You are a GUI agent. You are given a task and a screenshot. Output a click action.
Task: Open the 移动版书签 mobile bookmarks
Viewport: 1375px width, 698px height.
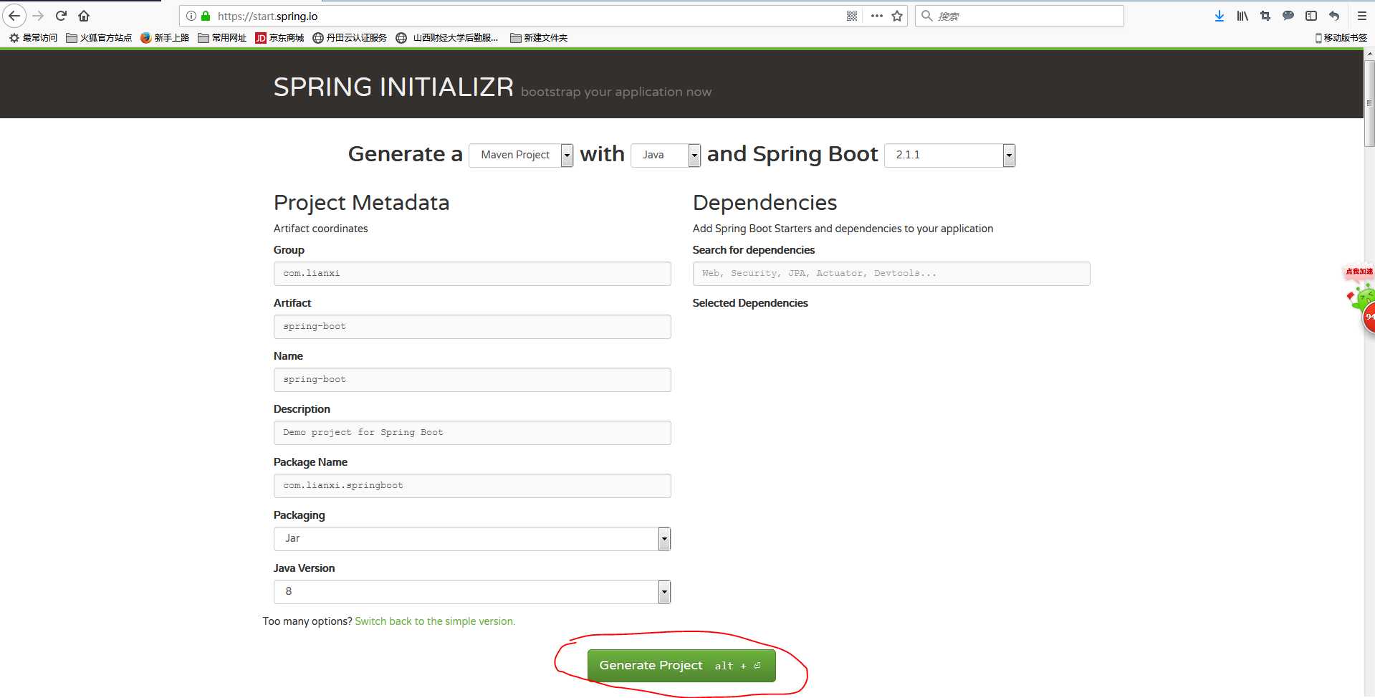tap(1341, 38)
